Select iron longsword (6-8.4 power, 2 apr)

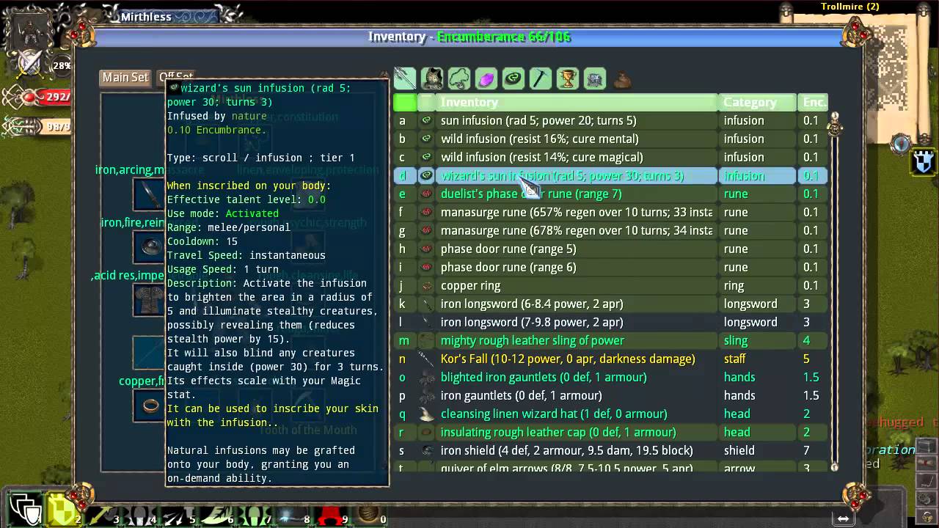(610, 304)
